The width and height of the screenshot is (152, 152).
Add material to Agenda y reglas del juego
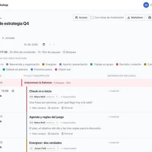point(114,117)
